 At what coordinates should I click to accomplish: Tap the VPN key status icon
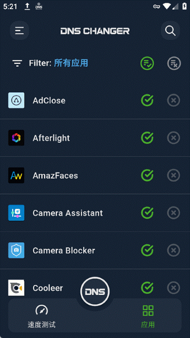click(156, 7)
